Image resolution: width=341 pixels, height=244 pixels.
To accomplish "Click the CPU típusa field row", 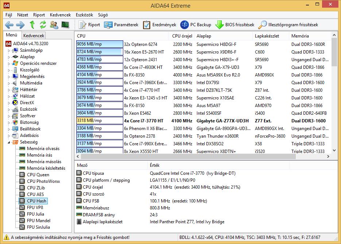I will pyautogui.click(x=156, y=173).
